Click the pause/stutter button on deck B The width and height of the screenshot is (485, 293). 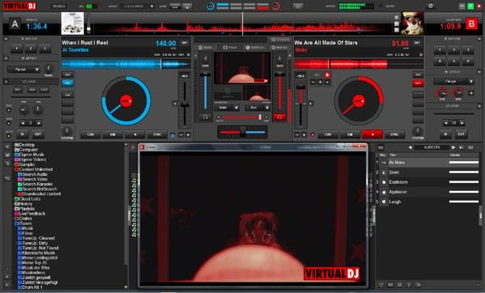click(350, 134)
